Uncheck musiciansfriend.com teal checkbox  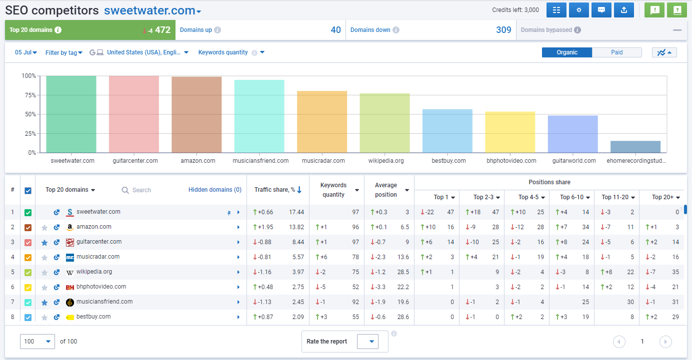28,303
